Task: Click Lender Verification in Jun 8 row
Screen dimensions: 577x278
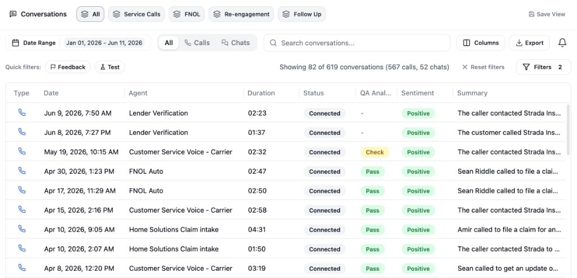Action: click(158, 132)
